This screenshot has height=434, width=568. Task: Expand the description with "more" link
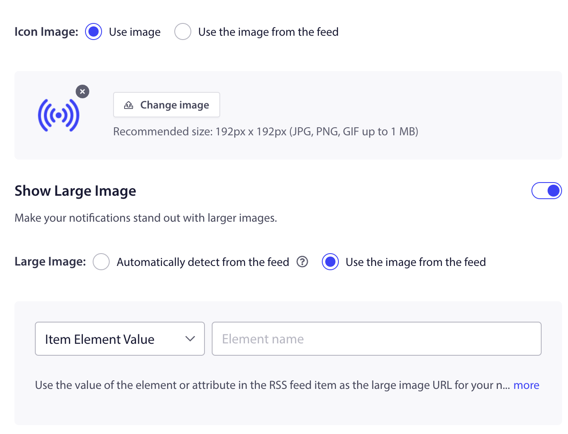tap(526, 385)
